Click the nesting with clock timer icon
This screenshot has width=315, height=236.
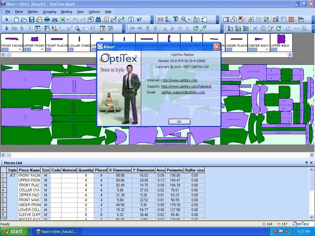click(x=47, y=29)
